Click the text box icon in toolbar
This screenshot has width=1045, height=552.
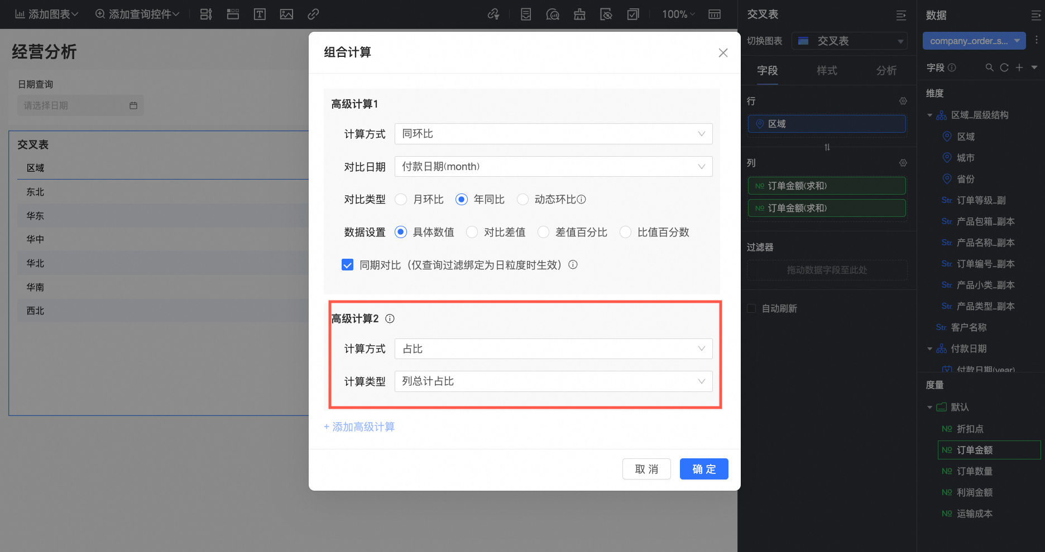[260, 14]
